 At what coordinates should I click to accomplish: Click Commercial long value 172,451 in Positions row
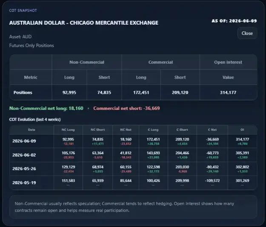141,92
